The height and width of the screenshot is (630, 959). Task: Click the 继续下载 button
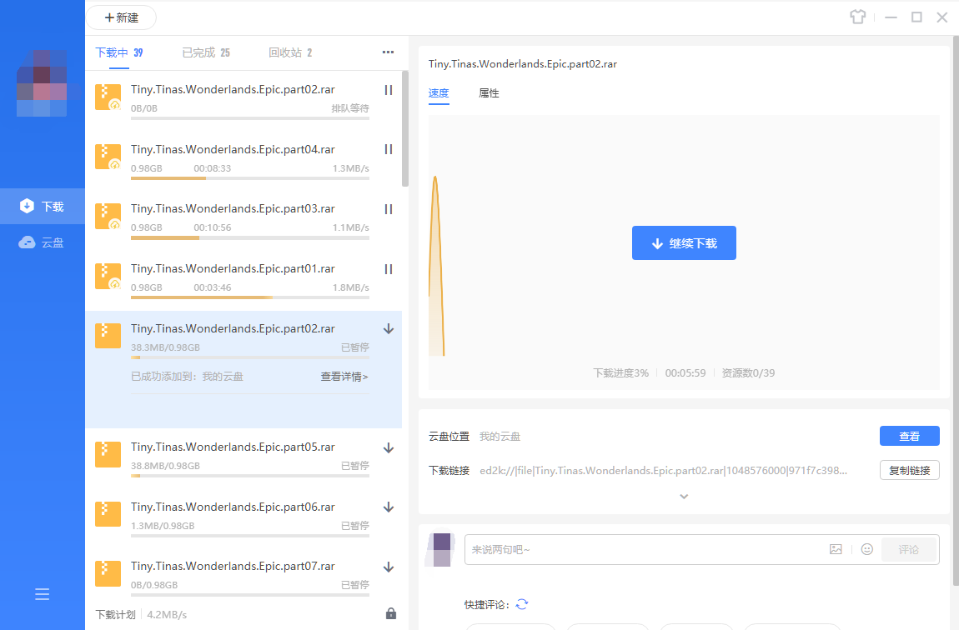click(x=684, y=243)
